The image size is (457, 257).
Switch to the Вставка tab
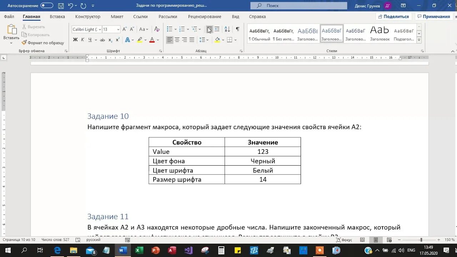(x=57, y=16)
